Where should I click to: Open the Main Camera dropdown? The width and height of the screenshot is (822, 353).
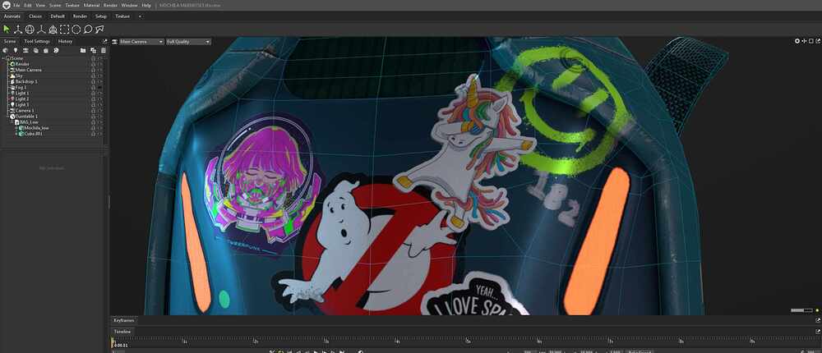tap(141, 41)
